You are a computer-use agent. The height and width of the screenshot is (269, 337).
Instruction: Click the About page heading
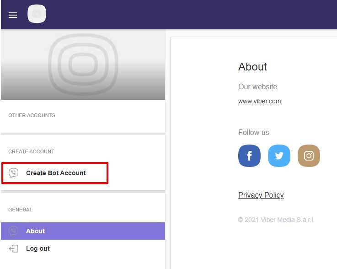point(252,67)
